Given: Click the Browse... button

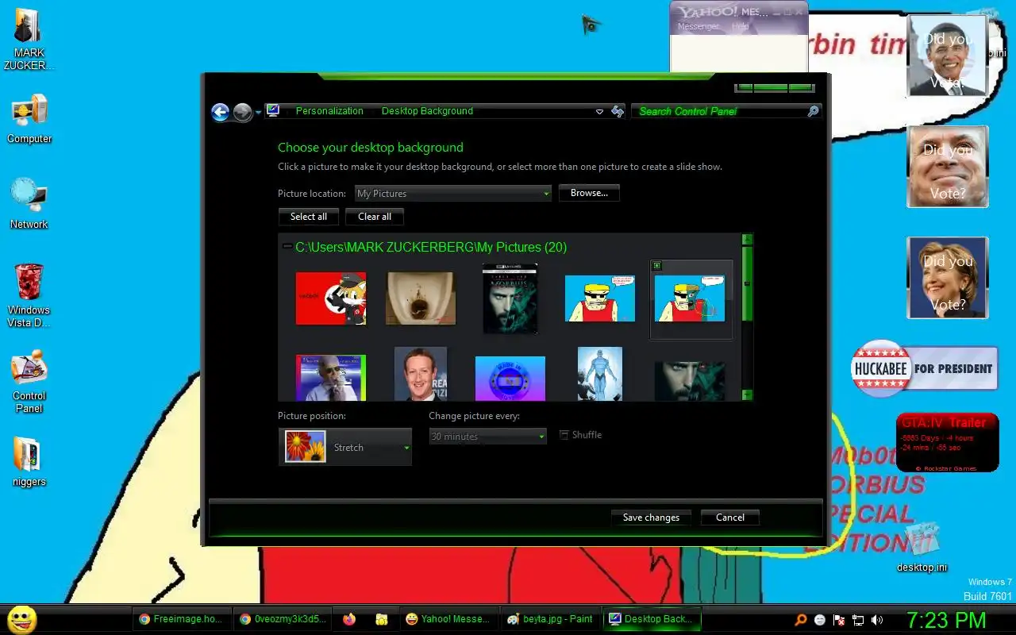Looking at the screenshot, I should (589, 193).
